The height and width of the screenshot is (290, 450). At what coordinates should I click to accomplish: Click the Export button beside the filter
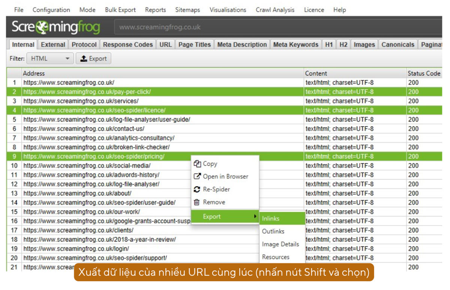(x=93, y=58)
